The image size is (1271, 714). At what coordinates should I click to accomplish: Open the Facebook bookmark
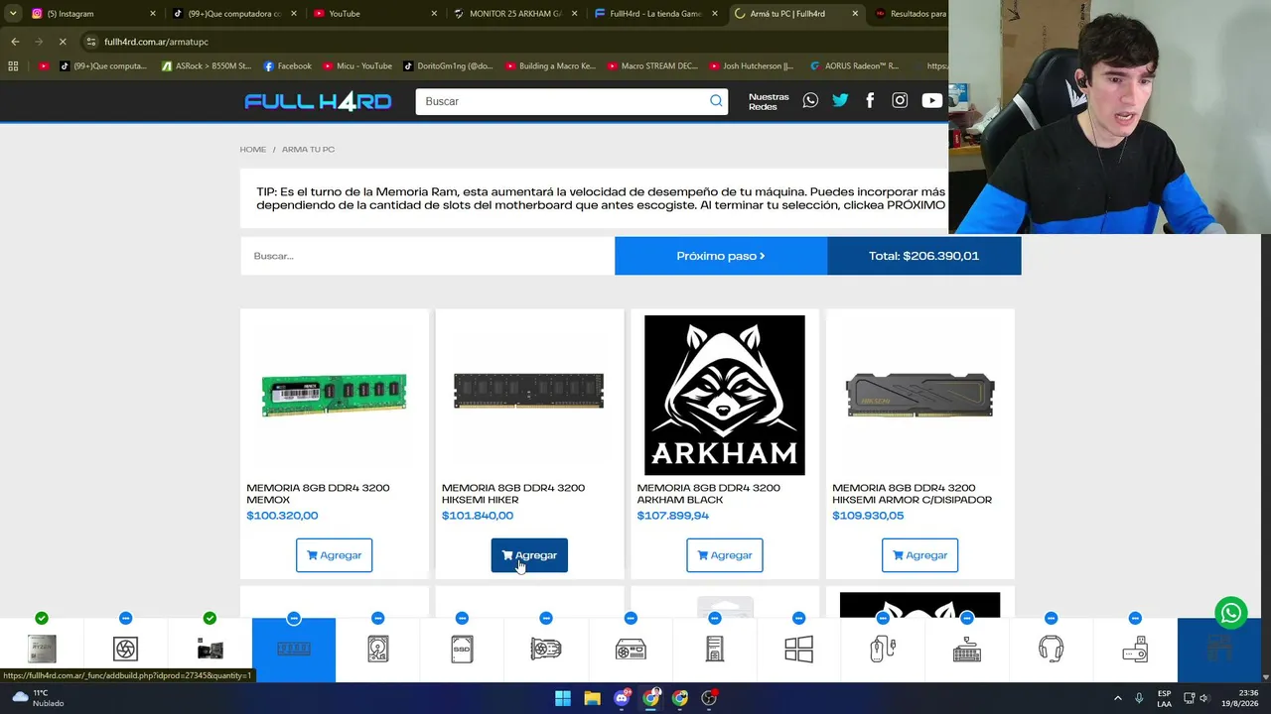(x=288, y=66)
